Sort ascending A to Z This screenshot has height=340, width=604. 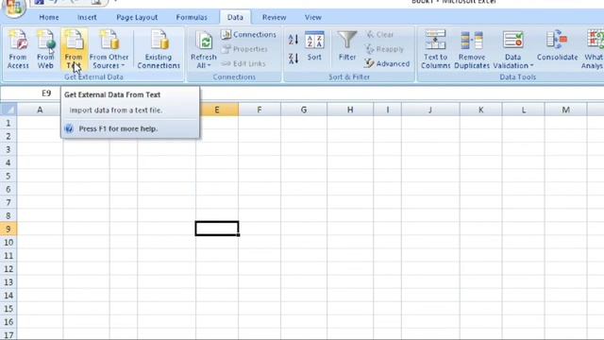tap(294, 40)
